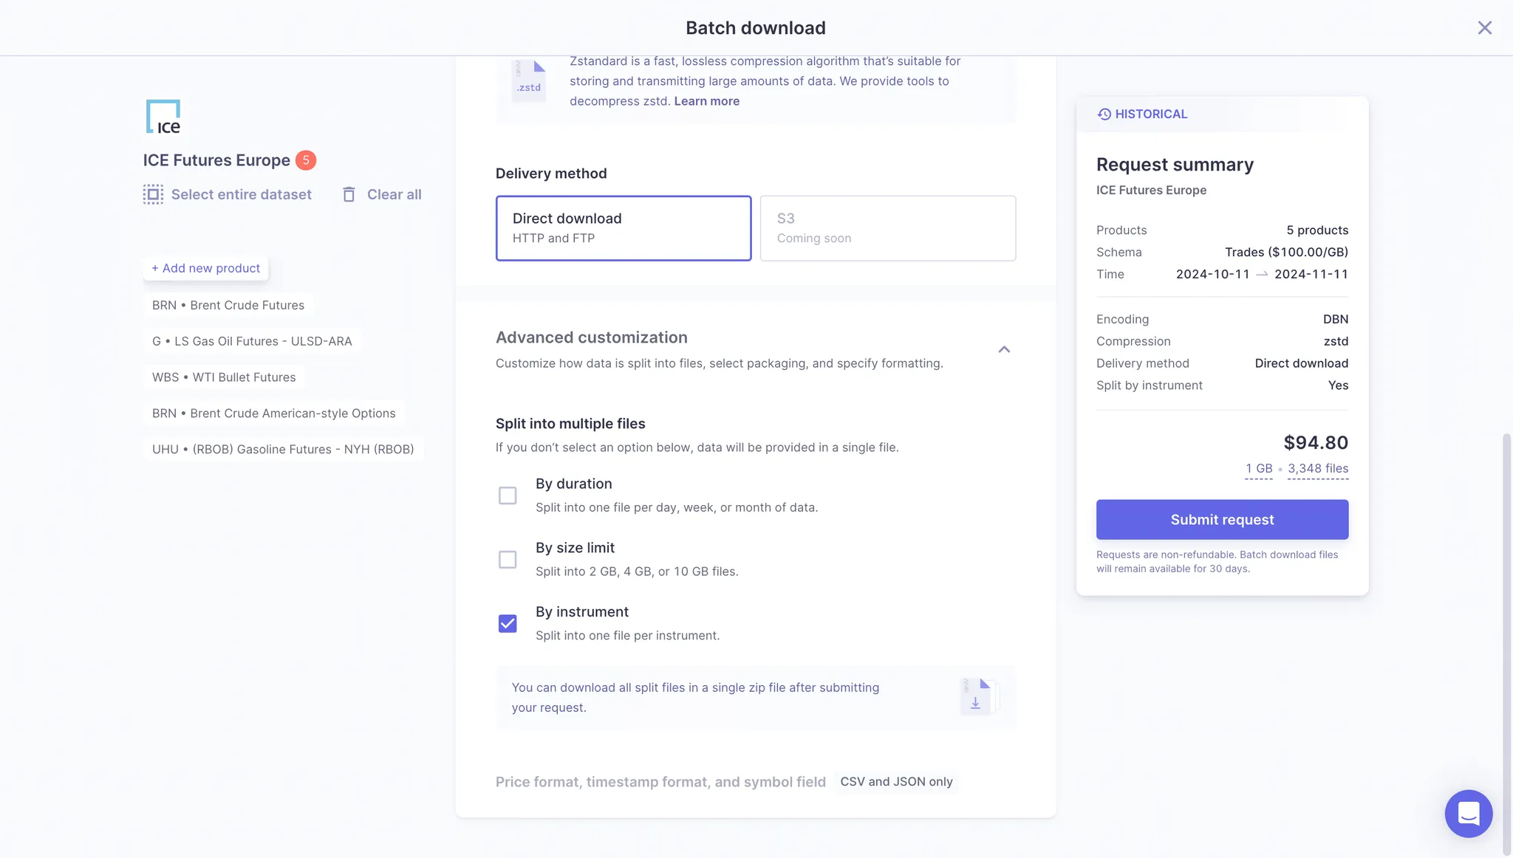The width and height of the screenshot is (1513, 858).
Task: Click the HISTORICAL label
Action: 1151,114
